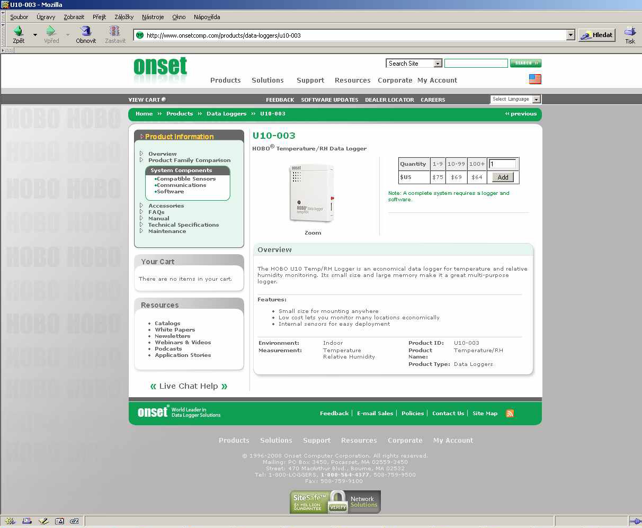Click the onset logo in page header
The width and height of the screenshot is (642, 528).
[x=160, y=69]
